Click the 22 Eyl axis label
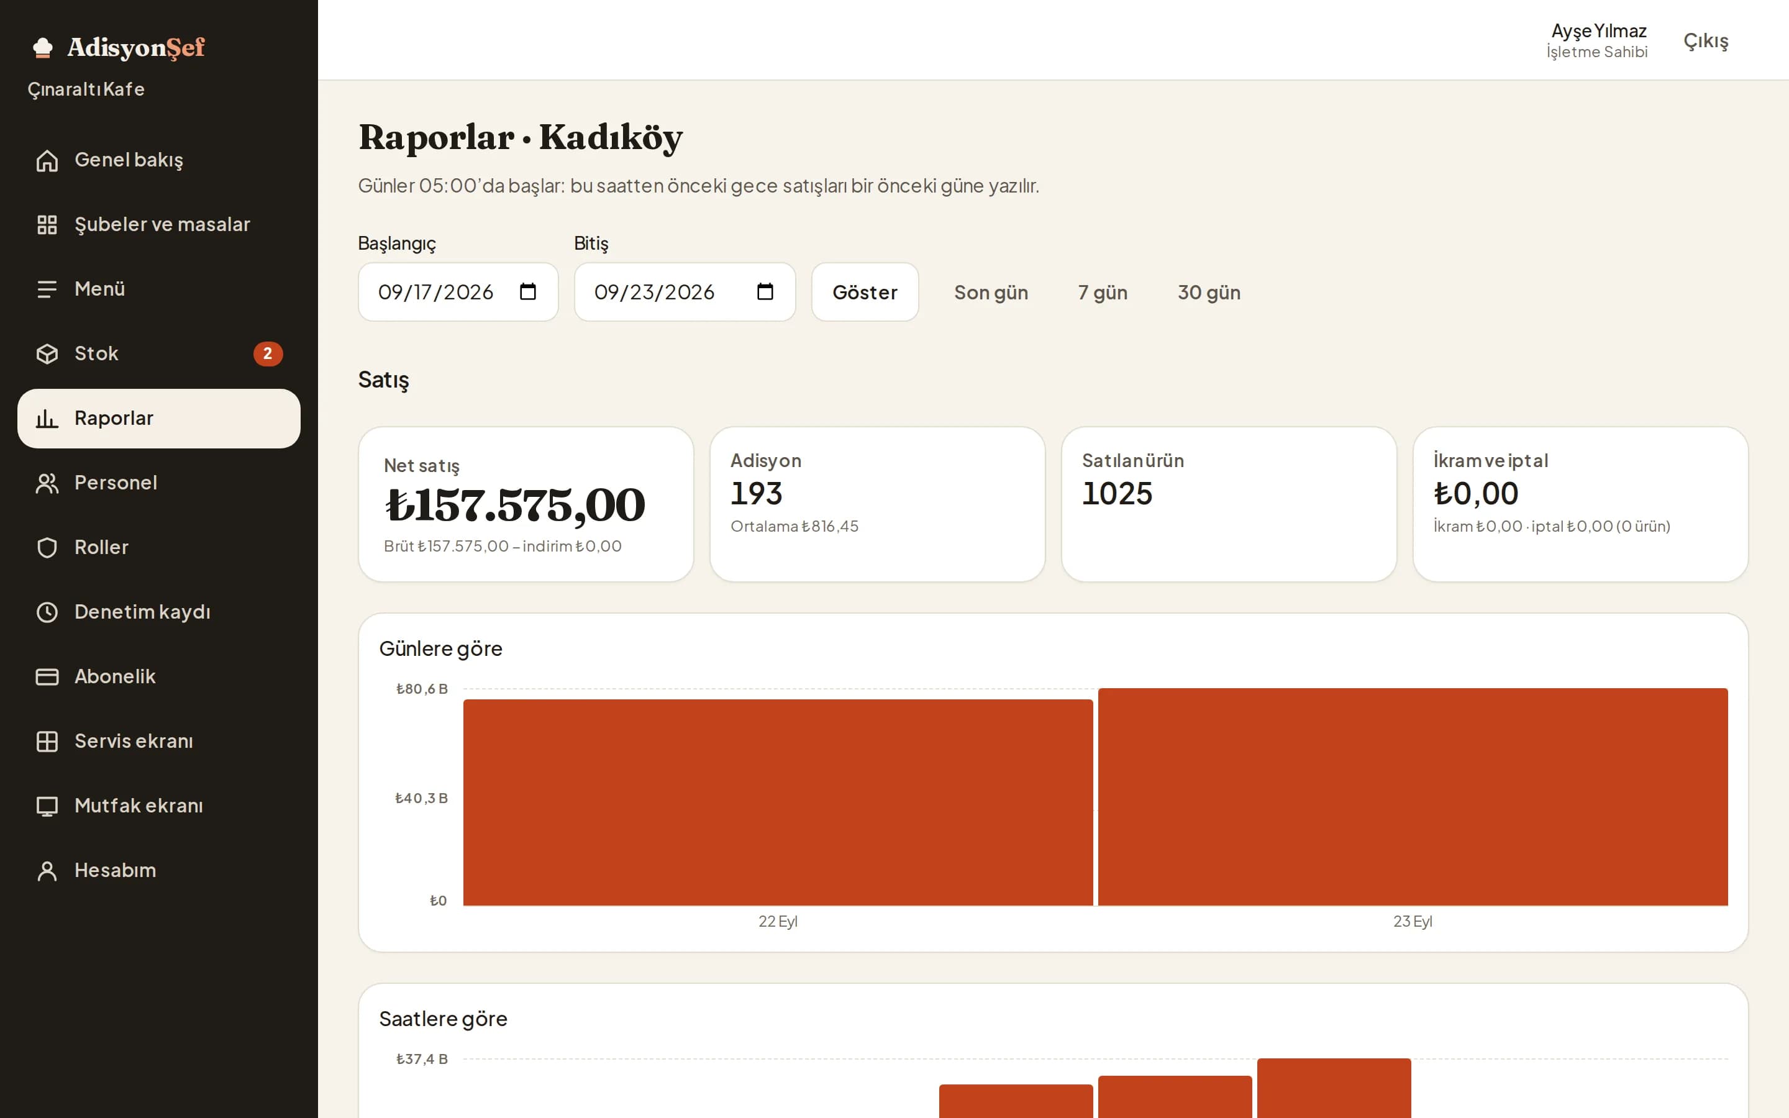 [778, 921]
